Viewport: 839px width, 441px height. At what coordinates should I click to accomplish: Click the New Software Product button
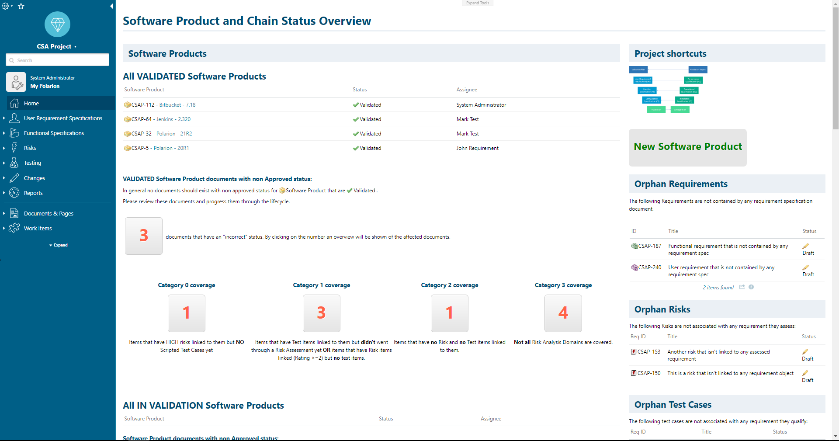[687, 147]
